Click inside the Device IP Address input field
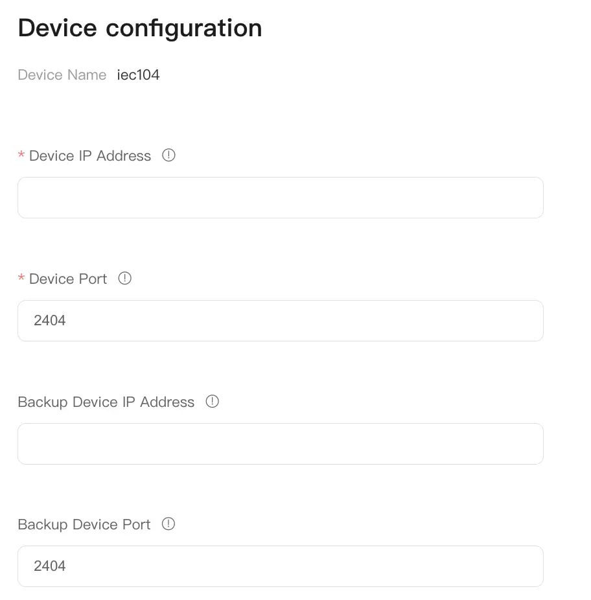This screenshot has height=600, width=591. coord(280,197)
